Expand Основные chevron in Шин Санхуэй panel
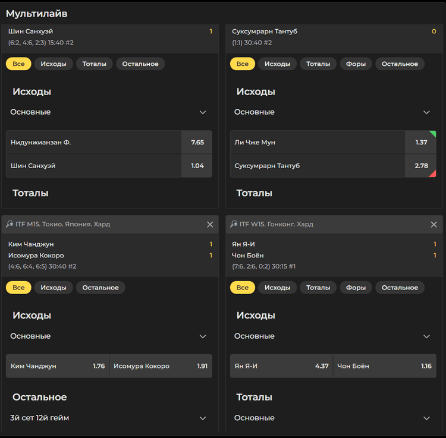446x438 pixels. [x=203, y=112]
